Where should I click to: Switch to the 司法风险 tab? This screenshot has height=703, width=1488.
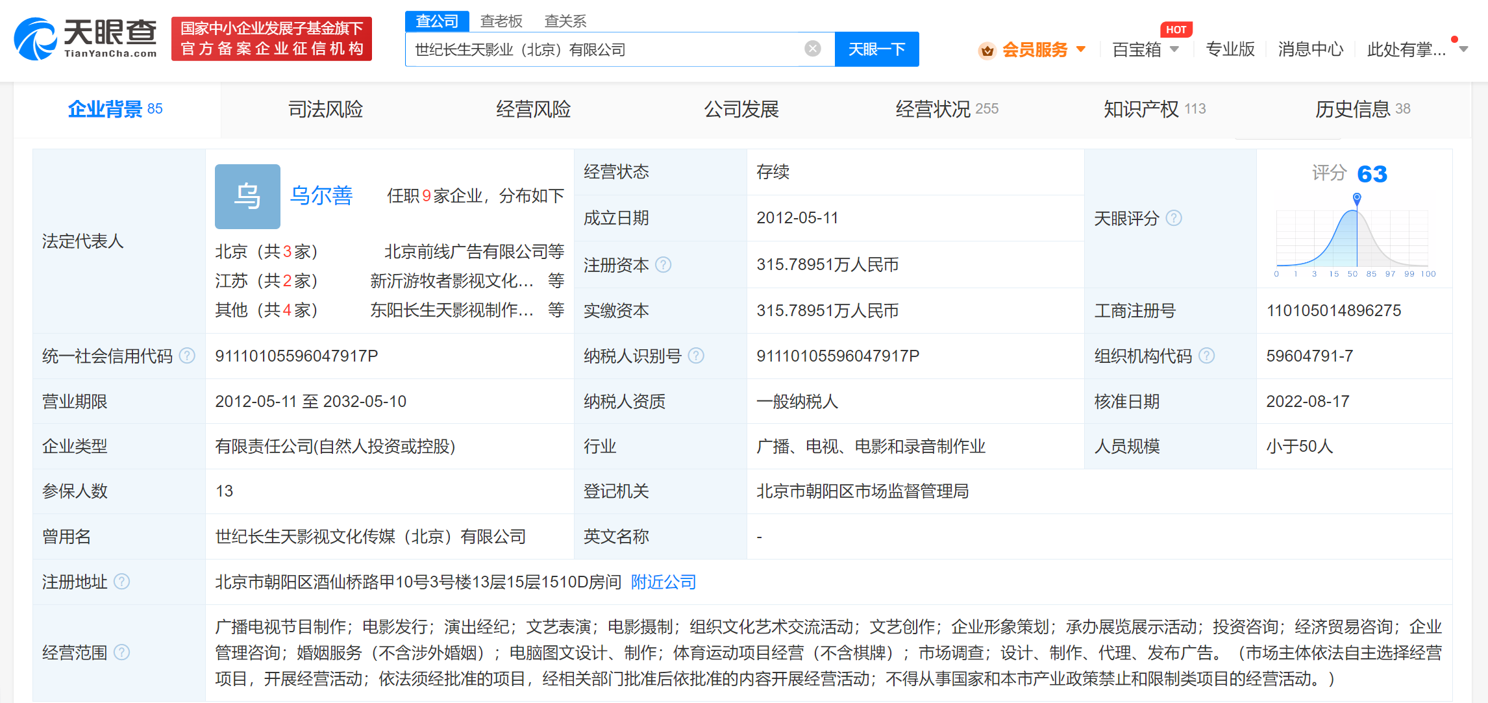(x=325, y=109)
